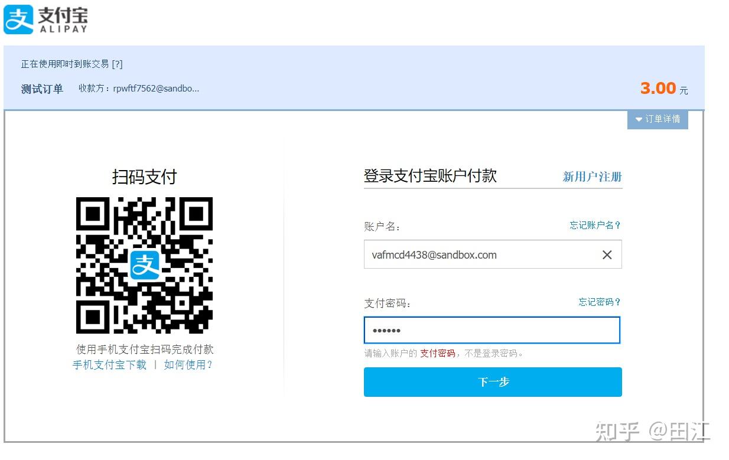Click the 下一步 next step button
Viewport: 729px width, 460px height.
493,382
